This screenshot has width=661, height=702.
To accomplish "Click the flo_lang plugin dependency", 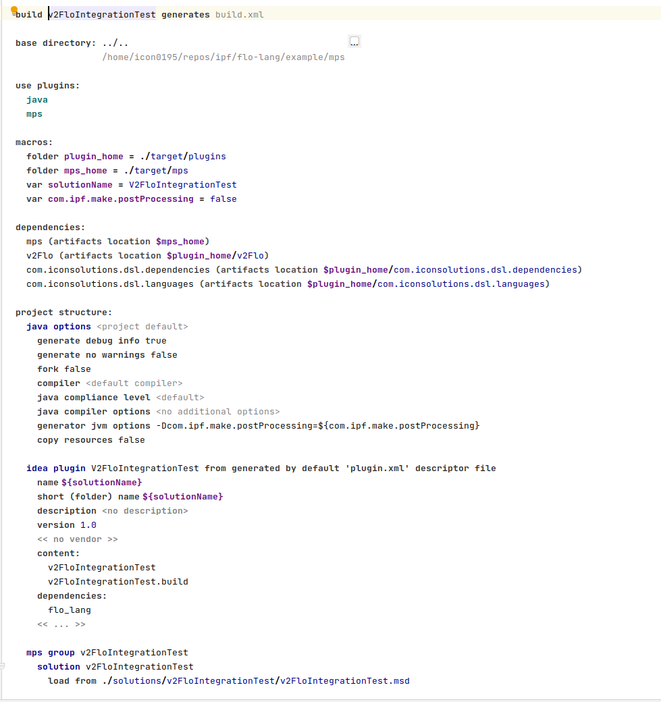I will coord(69,610).
